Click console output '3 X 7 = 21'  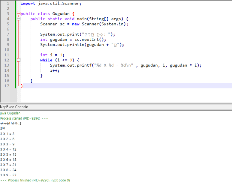click(8, 165)
